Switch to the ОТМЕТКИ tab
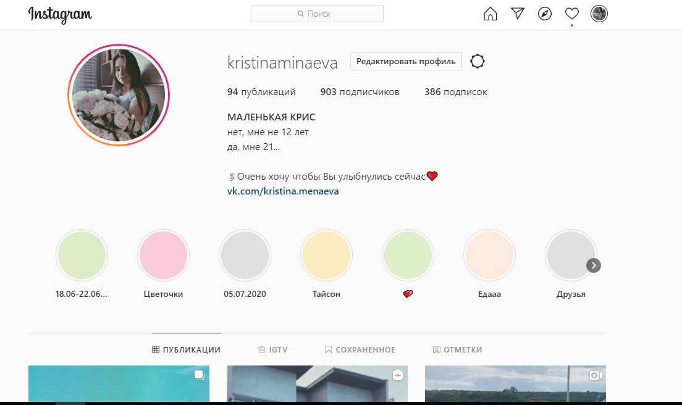The width and height of the screenshot is (682, 405). (x=458, y=350)
